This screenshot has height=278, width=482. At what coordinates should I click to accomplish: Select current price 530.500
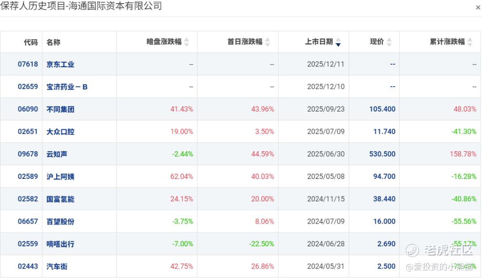[x=382, y=154]
